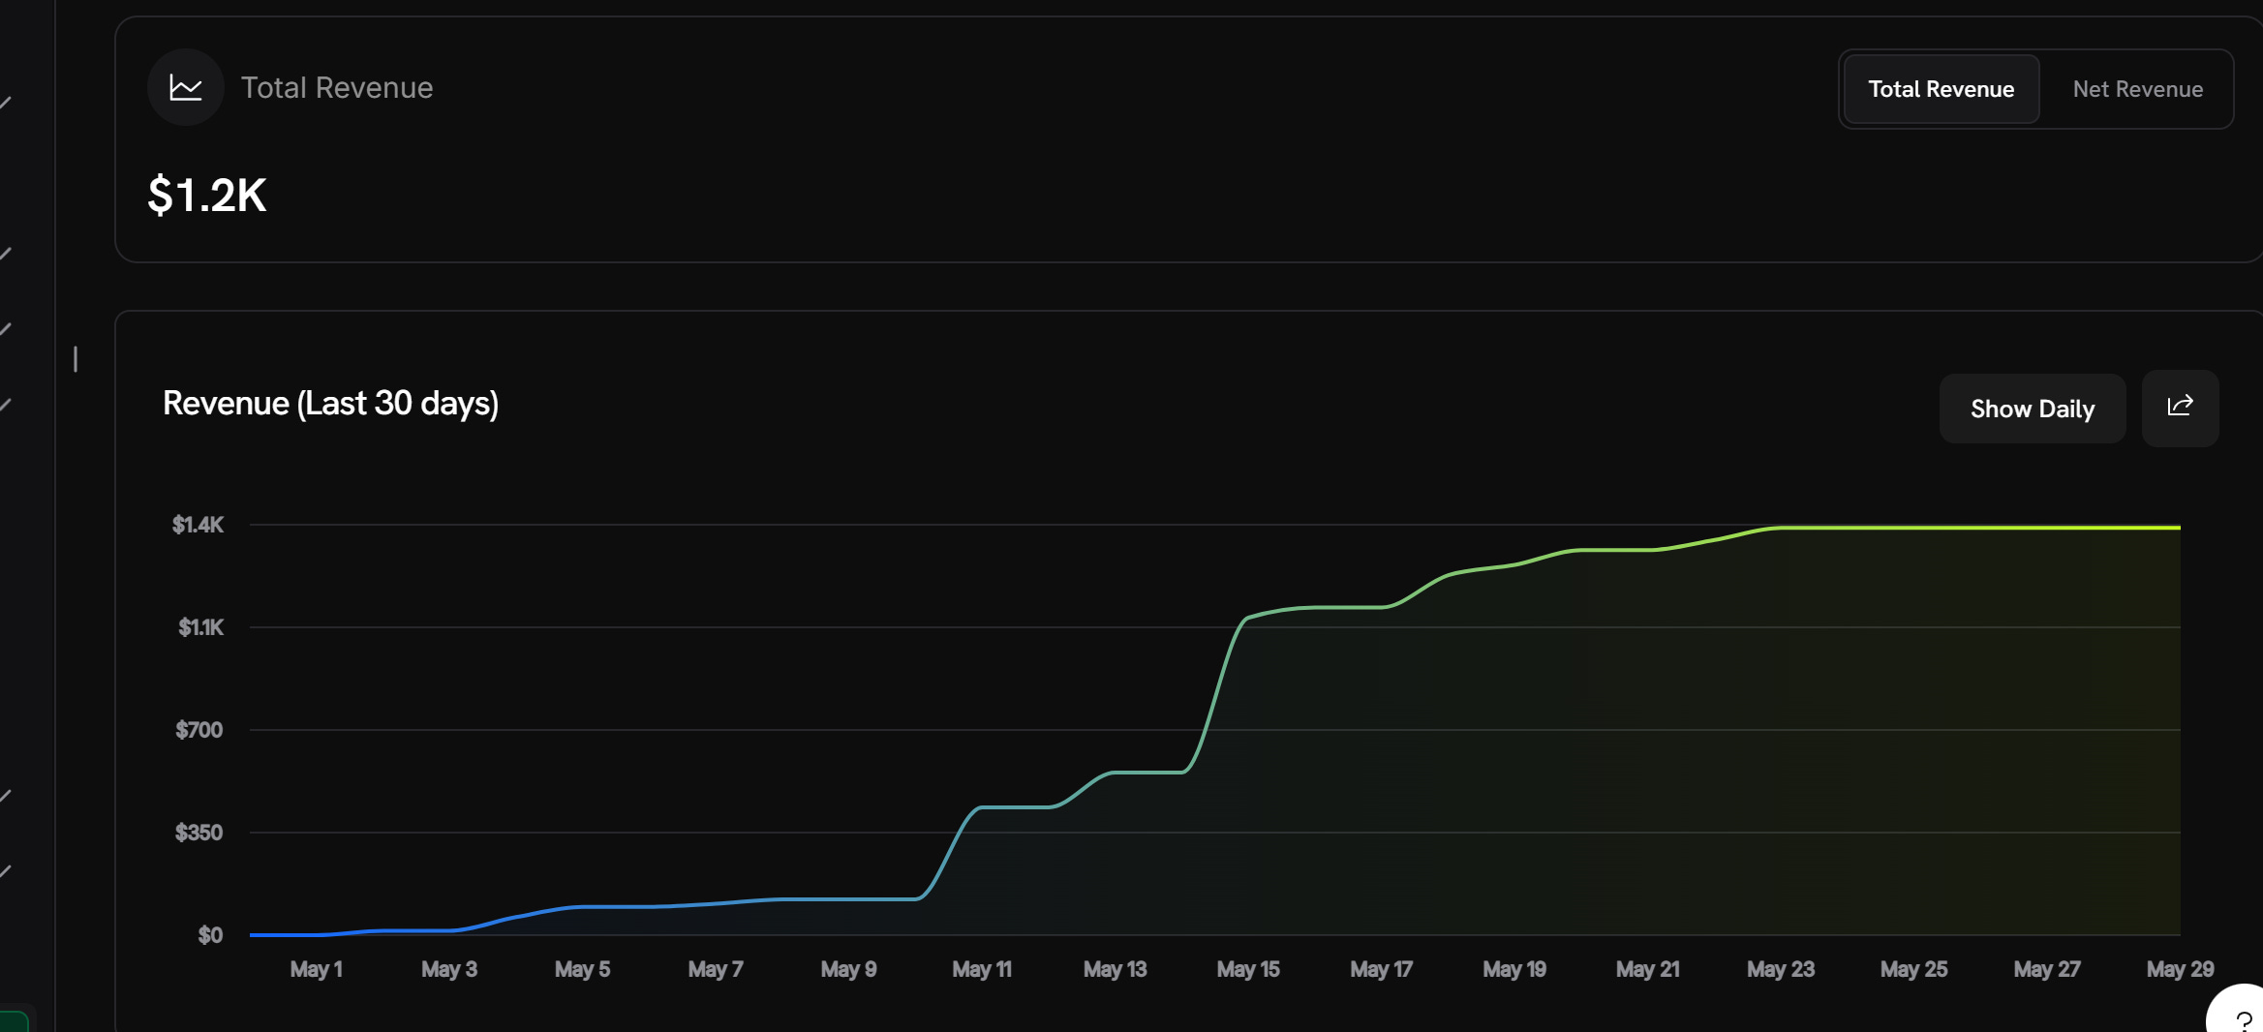This screenshot has height=1032, width=2263.
Task: Click the $1.2K total revenue figure
Action: pos(206,195)
